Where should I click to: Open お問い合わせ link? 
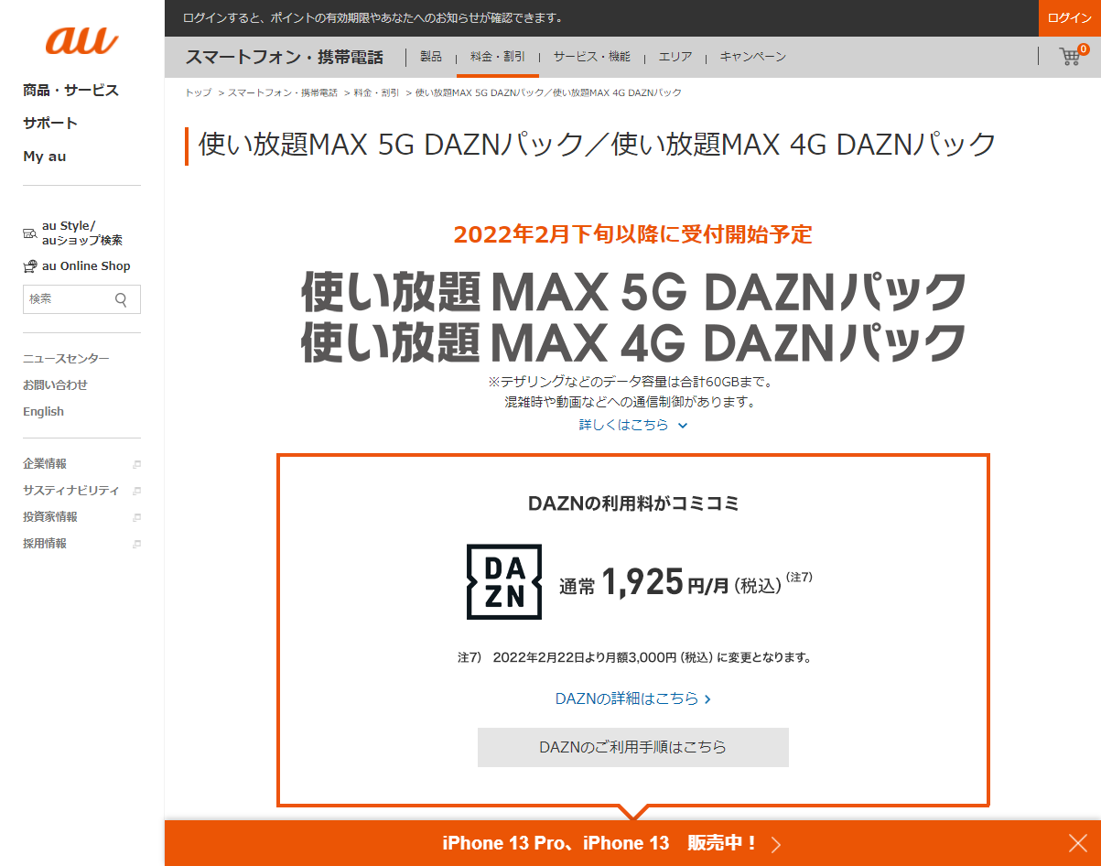(55, 385)
